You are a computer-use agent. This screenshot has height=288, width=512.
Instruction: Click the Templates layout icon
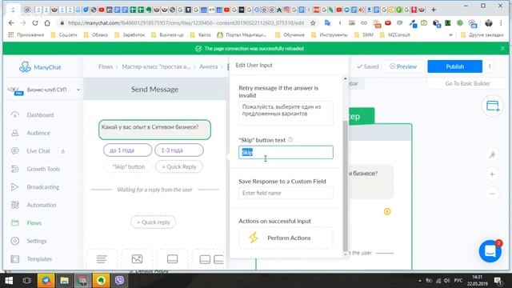tap(15, 258)
